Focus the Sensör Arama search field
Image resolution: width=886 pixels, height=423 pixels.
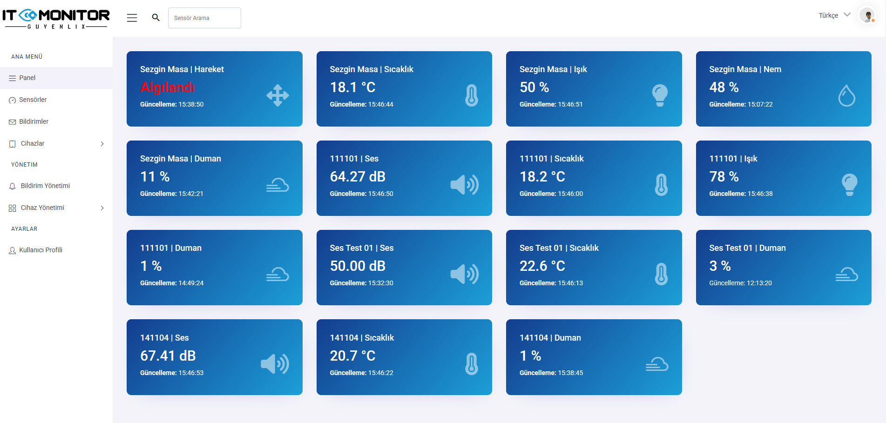[x=204, y=18]
